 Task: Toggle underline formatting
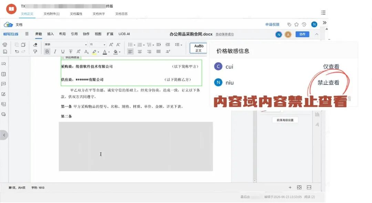click(x=63, y=52)
